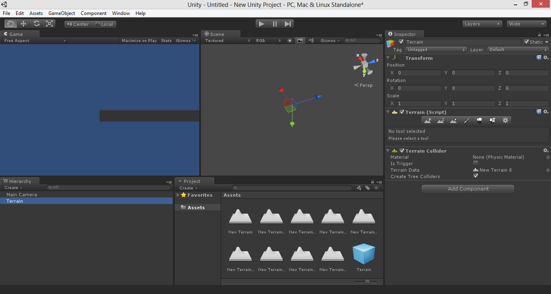551x294 pixels.
Task: Click the Pause button
Action: (275, 24)
